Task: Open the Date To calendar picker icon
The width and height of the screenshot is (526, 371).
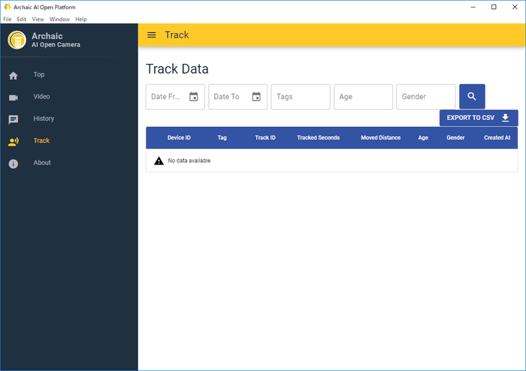Action: 256,97
